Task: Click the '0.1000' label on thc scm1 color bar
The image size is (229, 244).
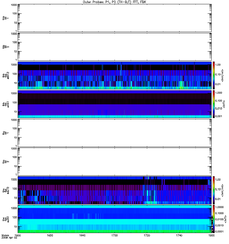Action: click(x=219, y=213)
